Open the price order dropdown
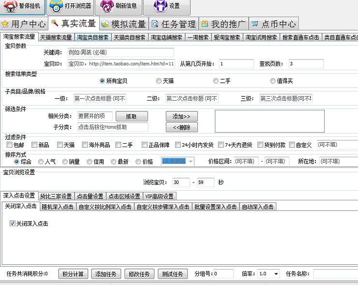This screenshot has width=358, height=285. point(191,162)
